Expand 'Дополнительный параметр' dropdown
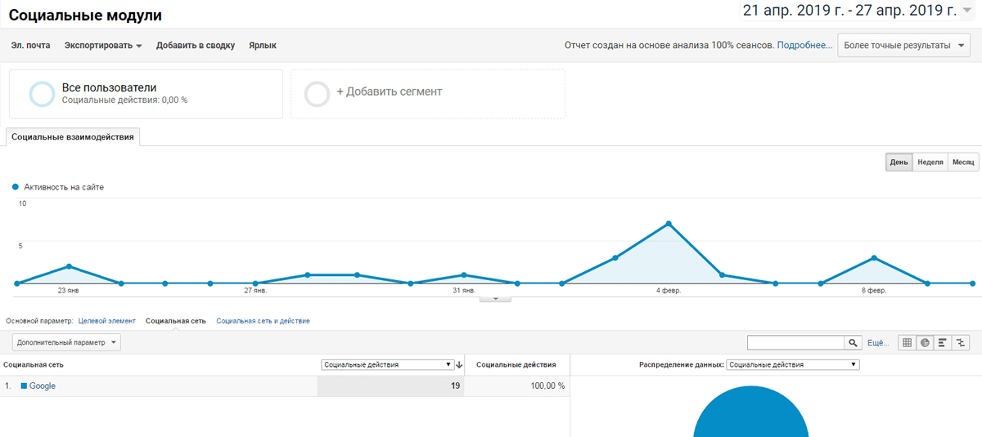Image resolution: width=982 pixels, height=437 pixels. (66, 342)
